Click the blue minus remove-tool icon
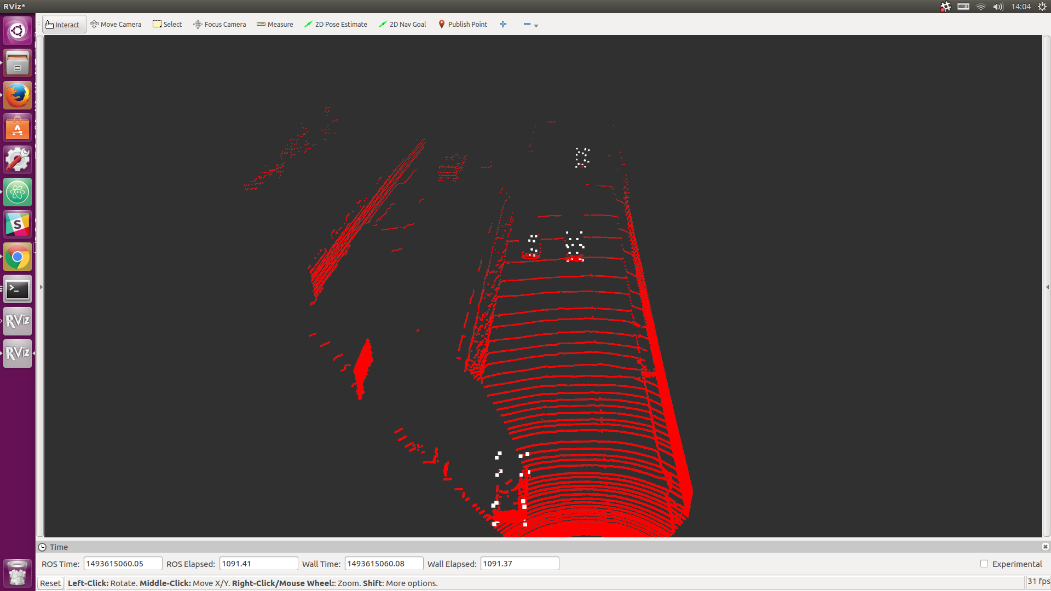1051x591 pixels. [527, 25]
